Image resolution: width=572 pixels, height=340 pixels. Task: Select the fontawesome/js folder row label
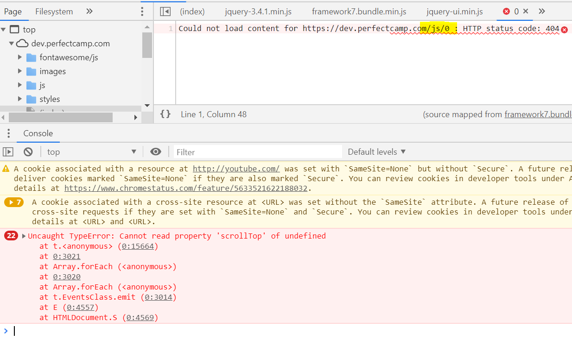(x=69, y=57)
